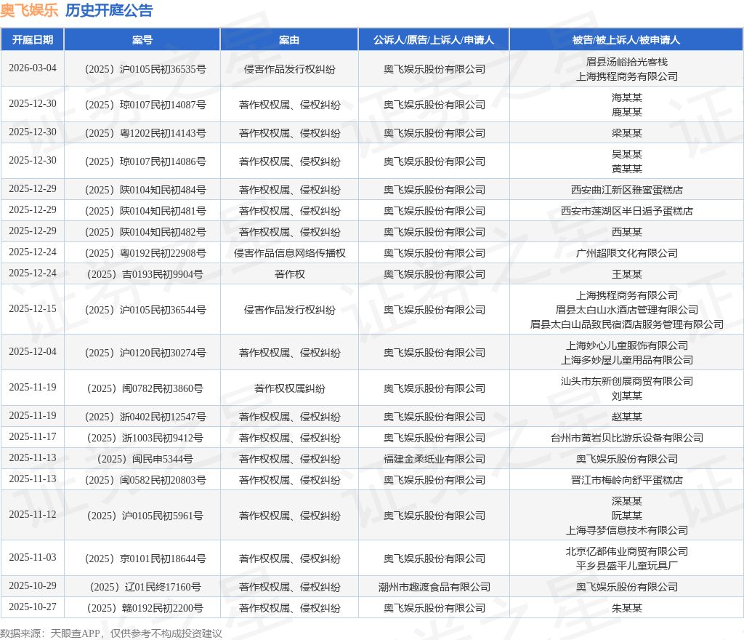Click defendant 上海妙心儿童服饰有限公司
The image size is (744, 640).
(626, 345)
